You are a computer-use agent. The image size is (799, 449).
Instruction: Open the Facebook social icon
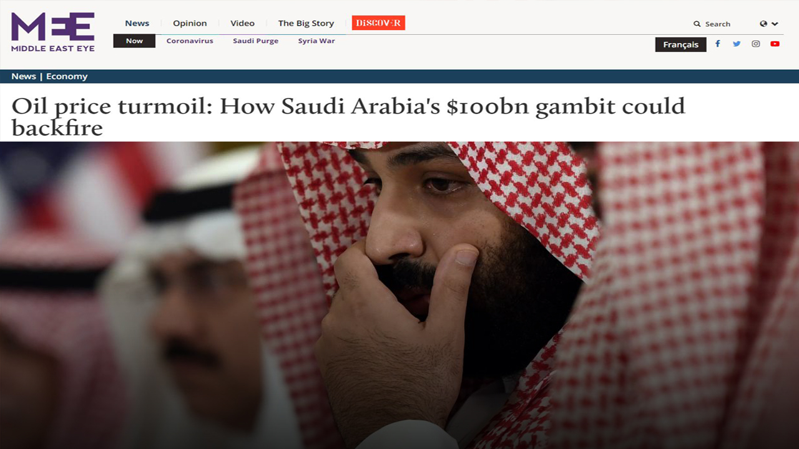tap(718, 44)
